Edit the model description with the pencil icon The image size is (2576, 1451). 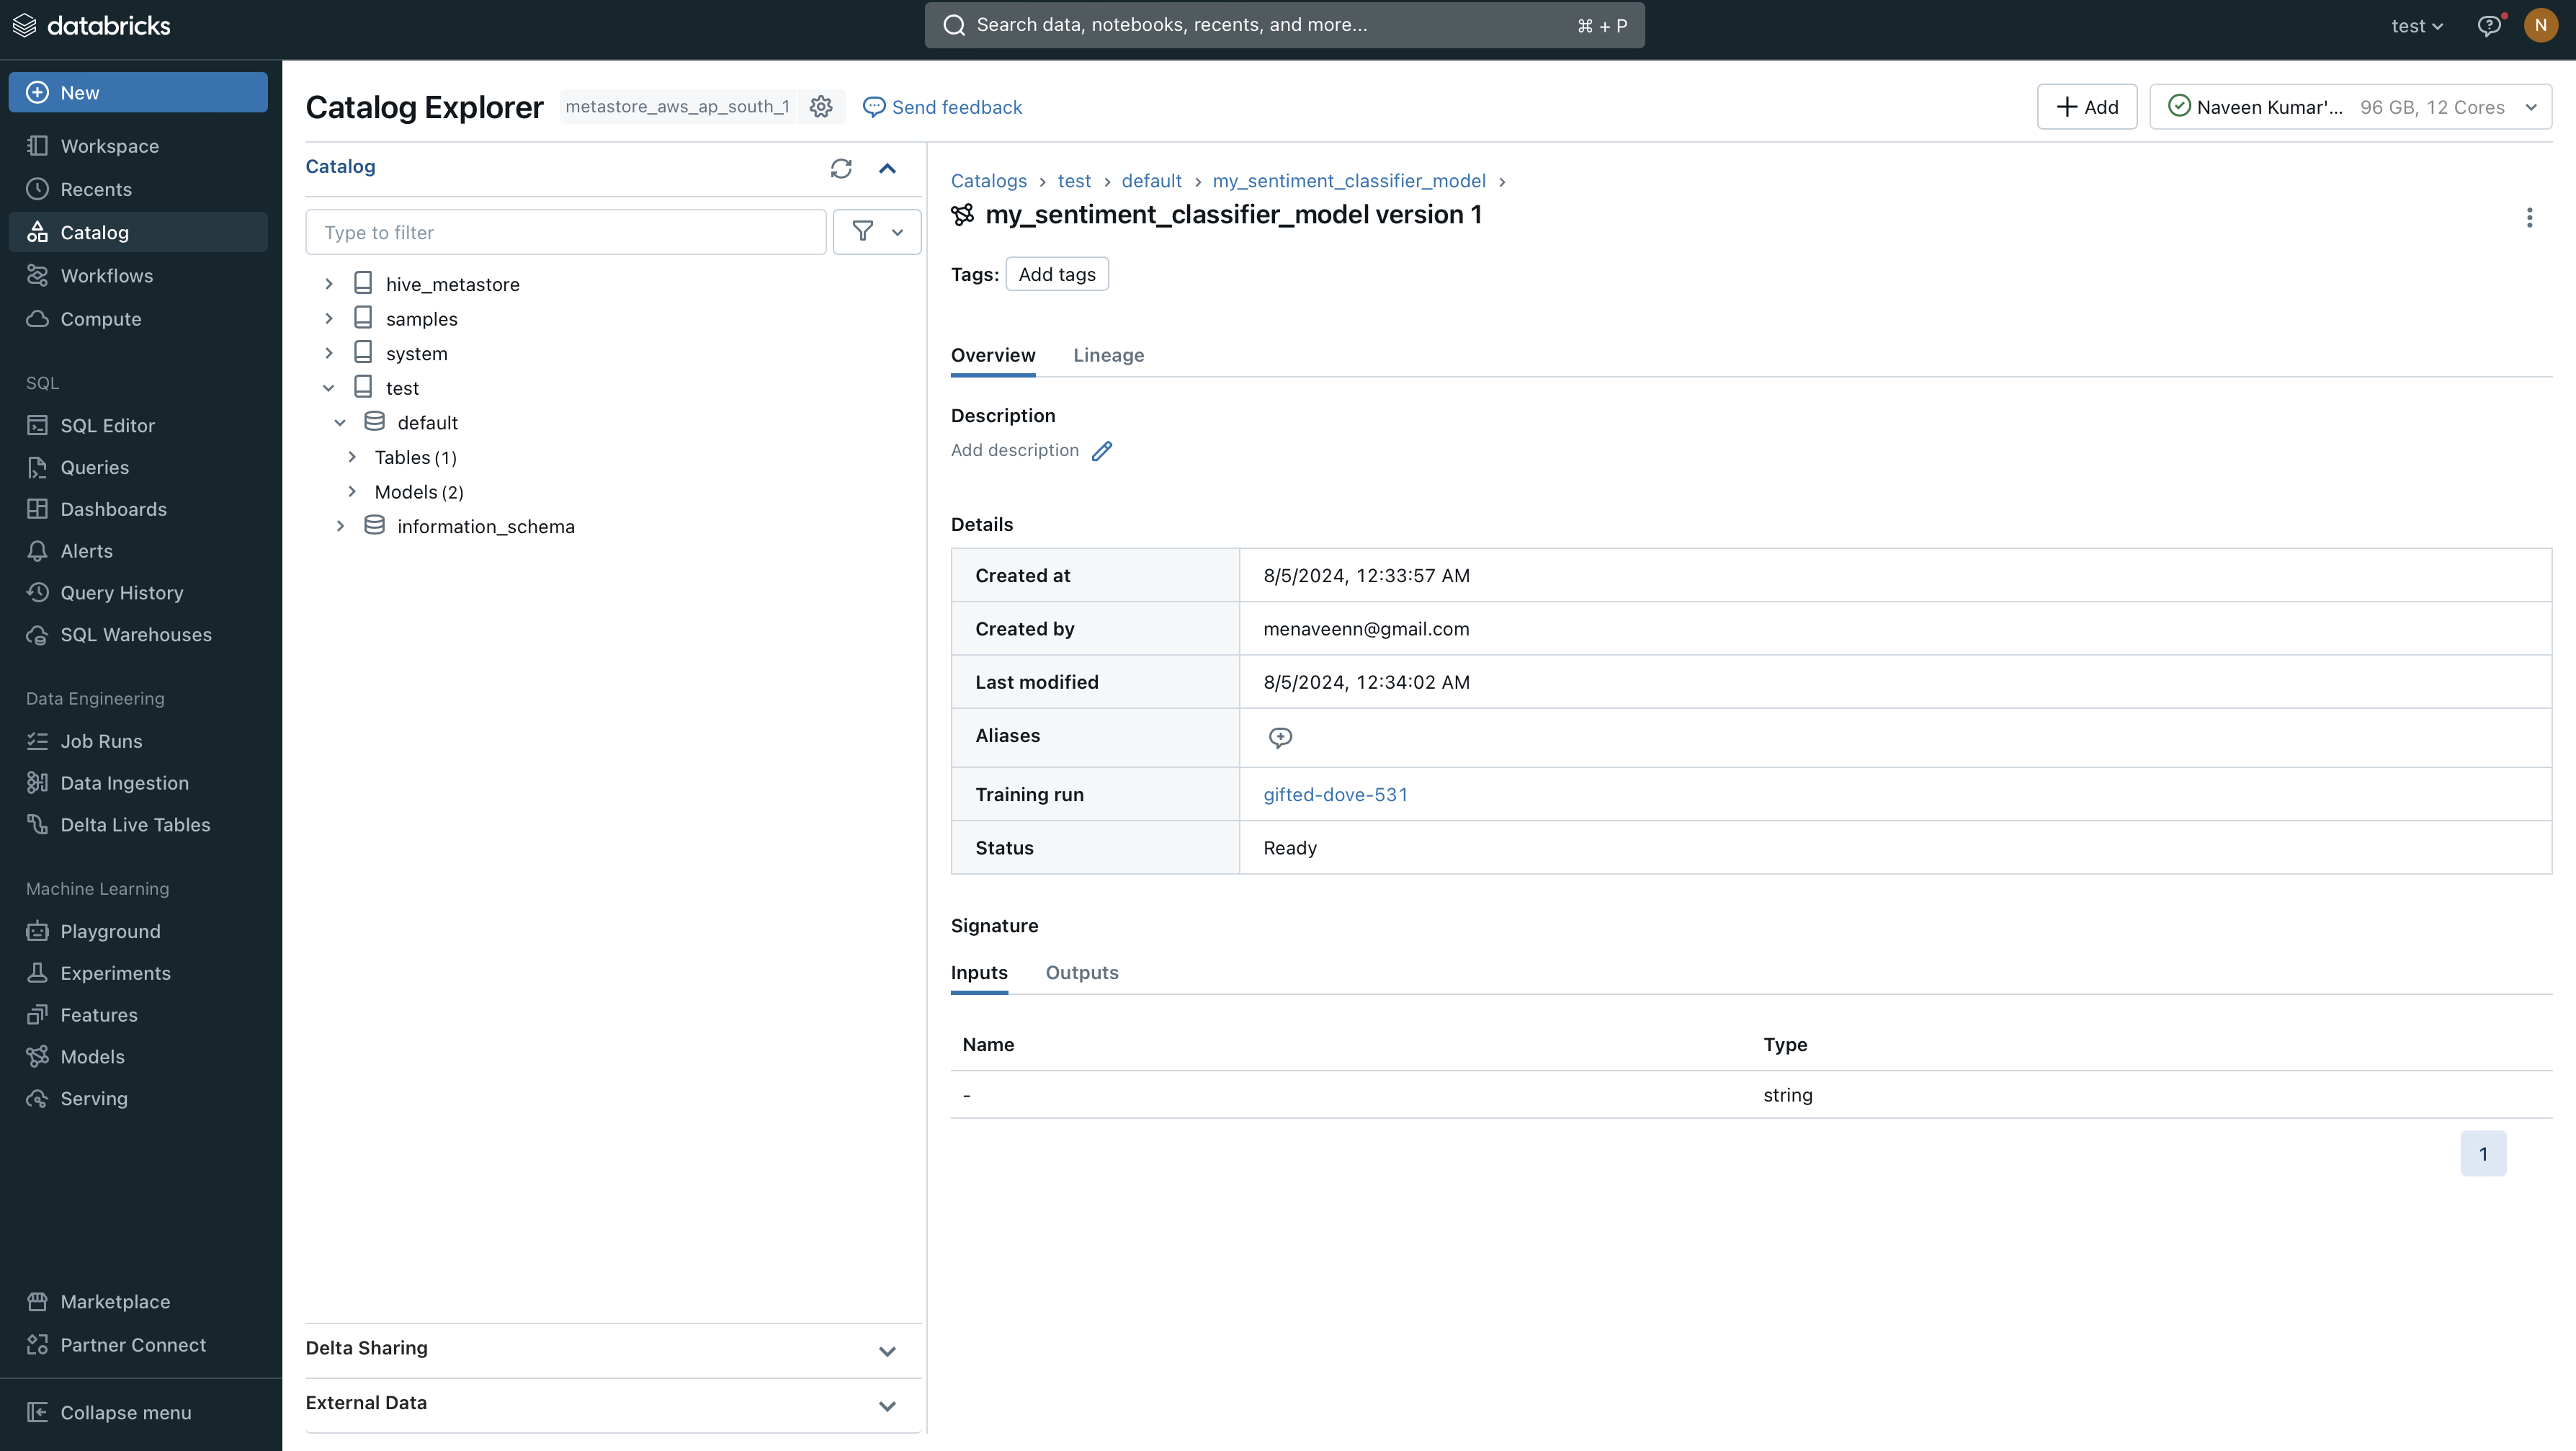(x=1102, y=450)
